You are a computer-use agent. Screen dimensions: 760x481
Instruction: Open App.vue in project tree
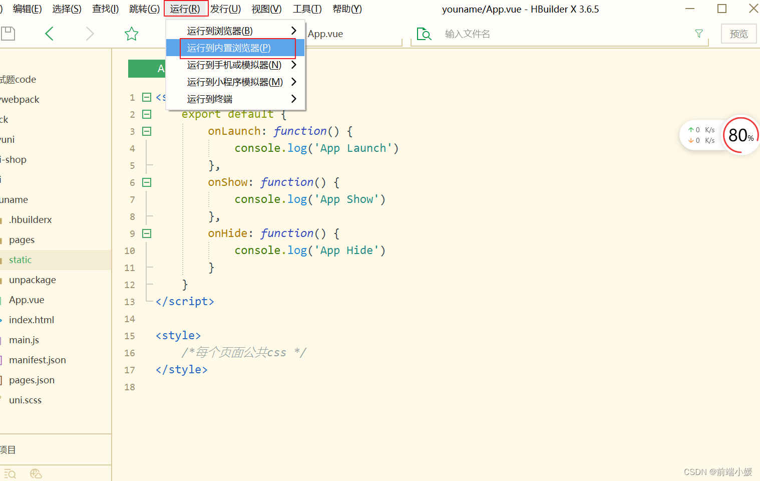(x=27, y=300)
